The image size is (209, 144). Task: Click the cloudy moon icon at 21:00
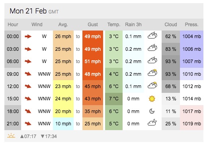click(152, 123)
